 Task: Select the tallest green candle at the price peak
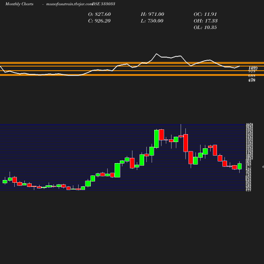pos(156,139)
